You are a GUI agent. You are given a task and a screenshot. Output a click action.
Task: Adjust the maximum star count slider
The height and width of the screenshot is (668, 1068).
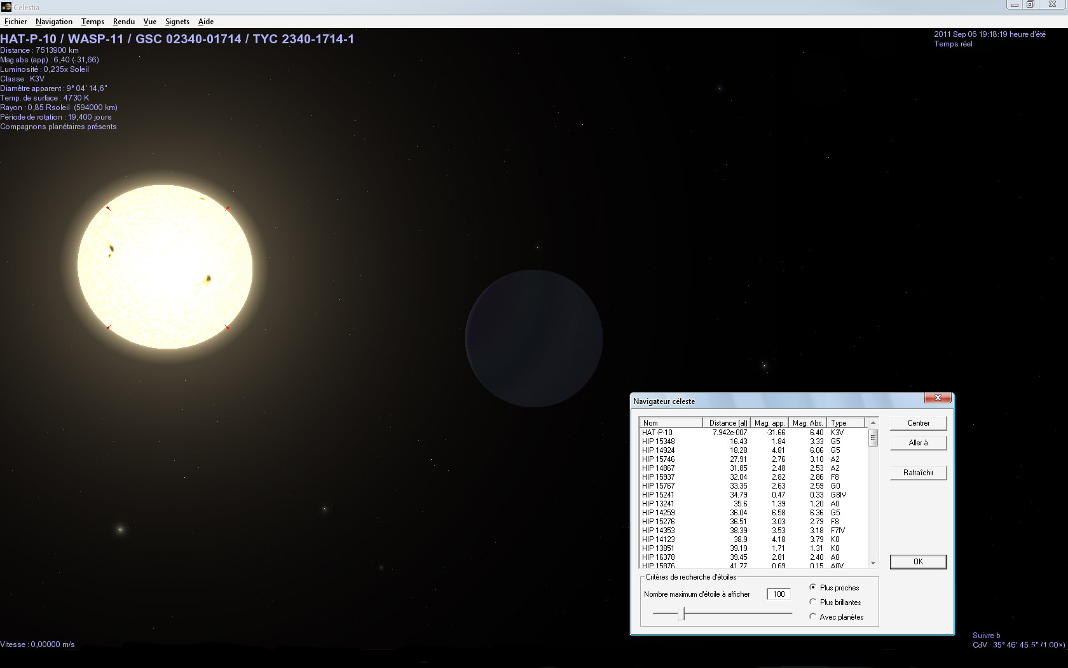click(681, 613)
